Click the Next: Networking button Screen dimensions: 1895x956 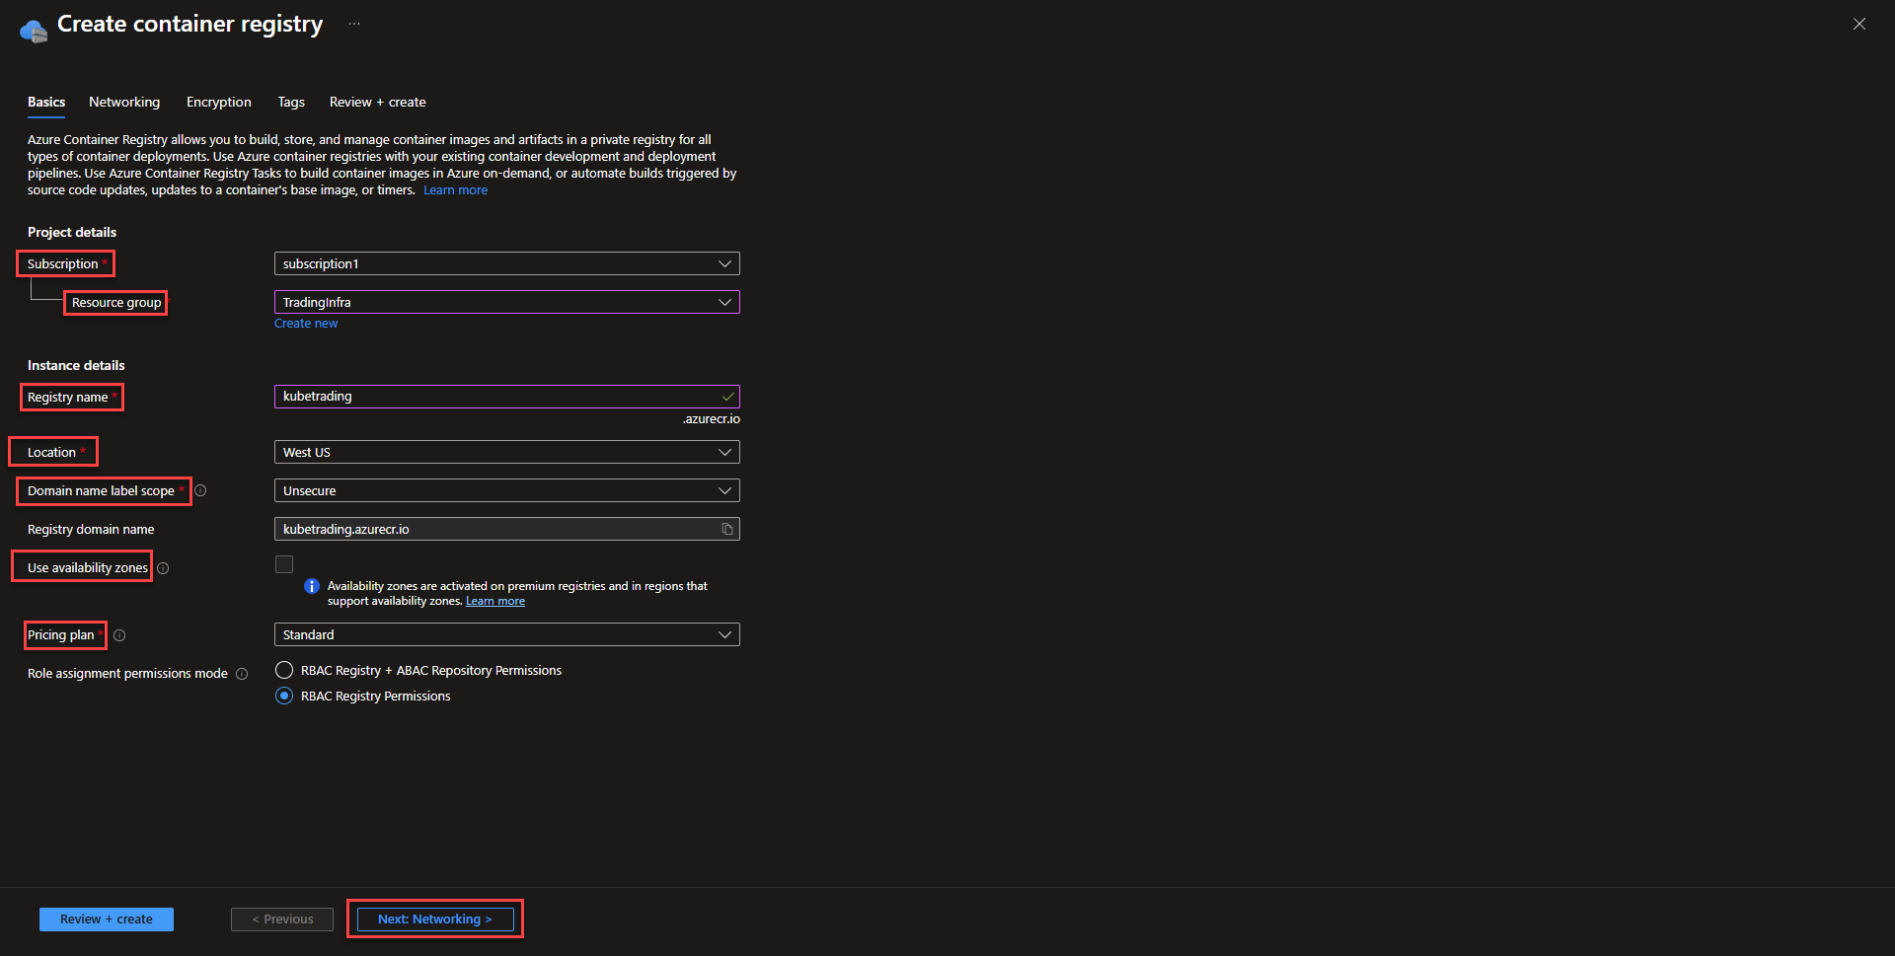[x=434, y=919]
